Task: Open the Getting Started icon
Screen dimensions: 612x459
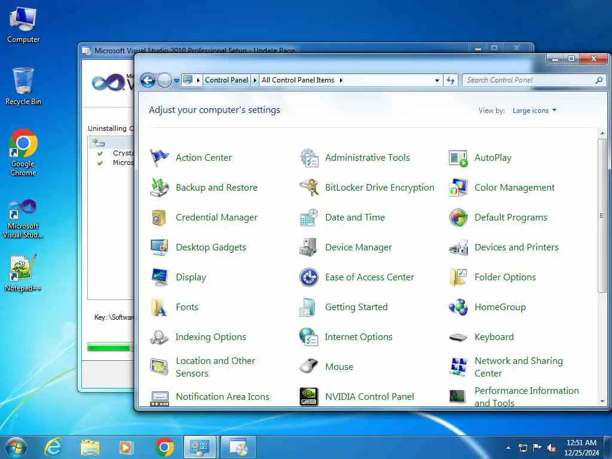Action: pyautogui.click(x=309, y=307)
